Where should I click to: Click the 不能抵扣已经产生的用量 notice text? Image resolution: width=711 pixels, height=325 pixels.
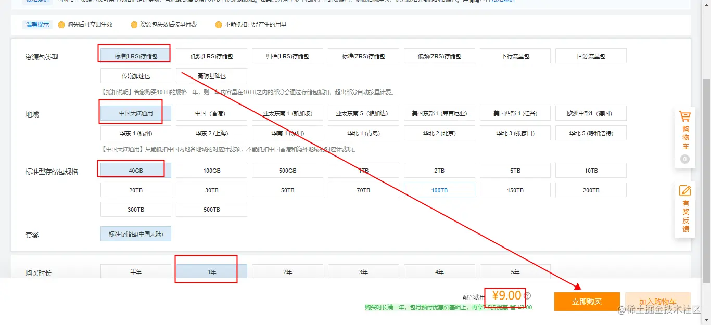point(256,24)
